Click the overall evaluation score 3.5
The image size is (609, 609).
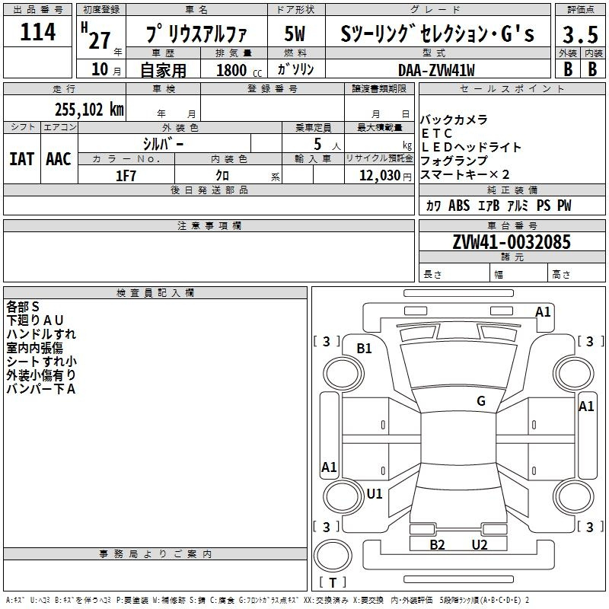[x=580, y=34]
